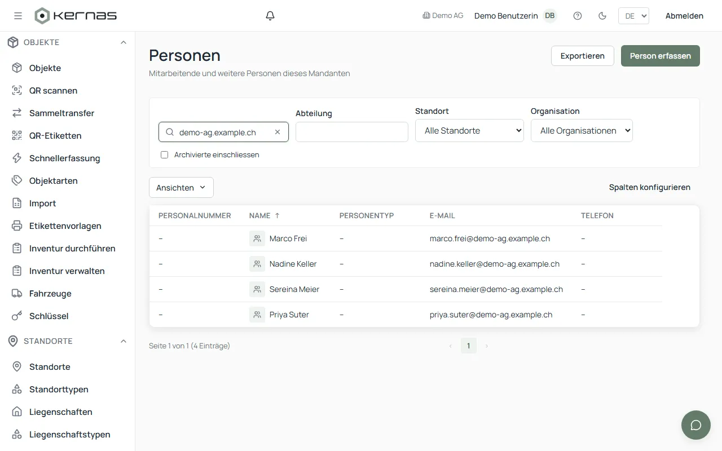Click the notification bell icon
The height and width of the screenshot is (451, 722).
pyautogui.click(x=270, y=16)
